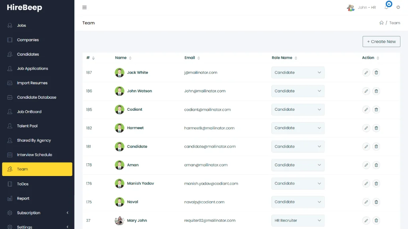Delete the Mary John row
The width and height of the screenshot is (408, 229).
[376, 220]
